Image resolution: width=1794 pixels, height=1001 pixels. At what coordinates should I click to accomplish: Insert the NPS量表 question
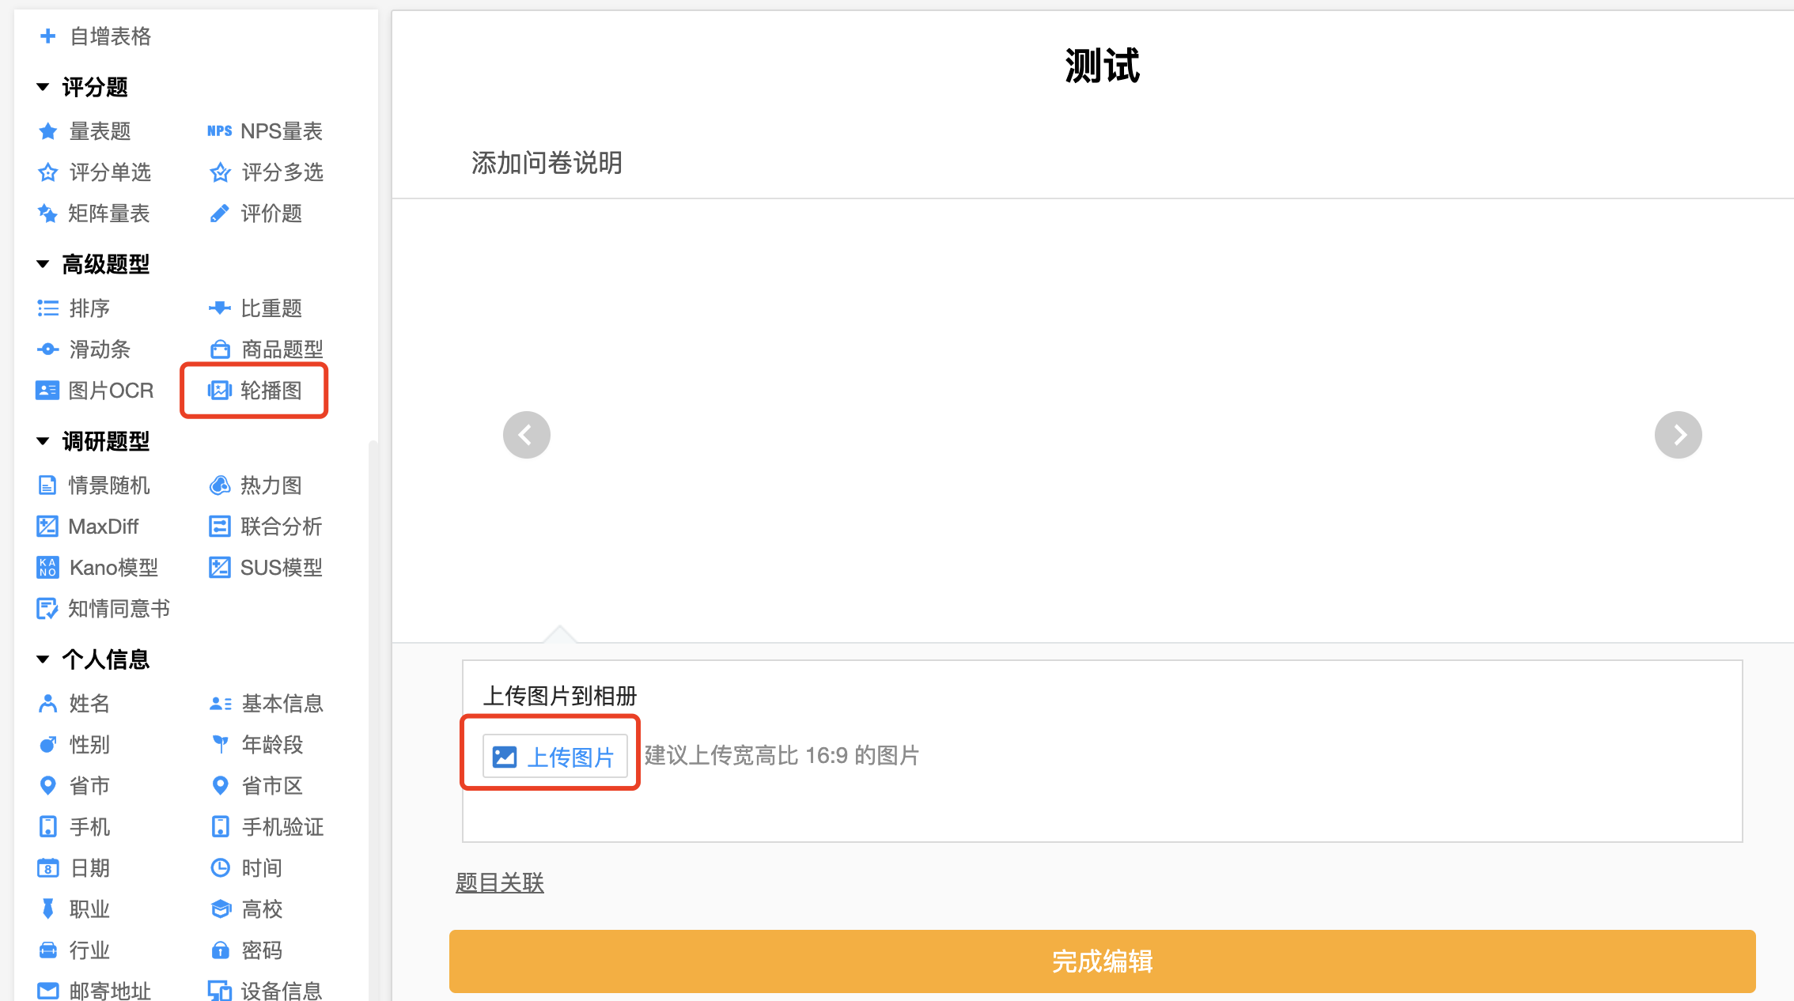(x=264, y=131)
